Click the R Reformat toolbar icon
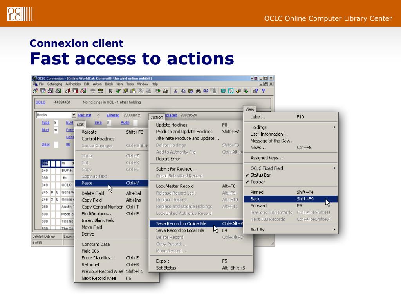 (x=110, y=91)
